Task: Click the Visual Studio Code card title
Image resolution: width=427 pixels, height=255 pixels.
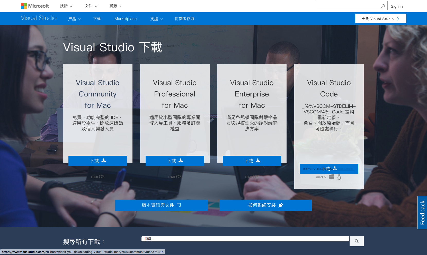Action: [x=329, y=88]
